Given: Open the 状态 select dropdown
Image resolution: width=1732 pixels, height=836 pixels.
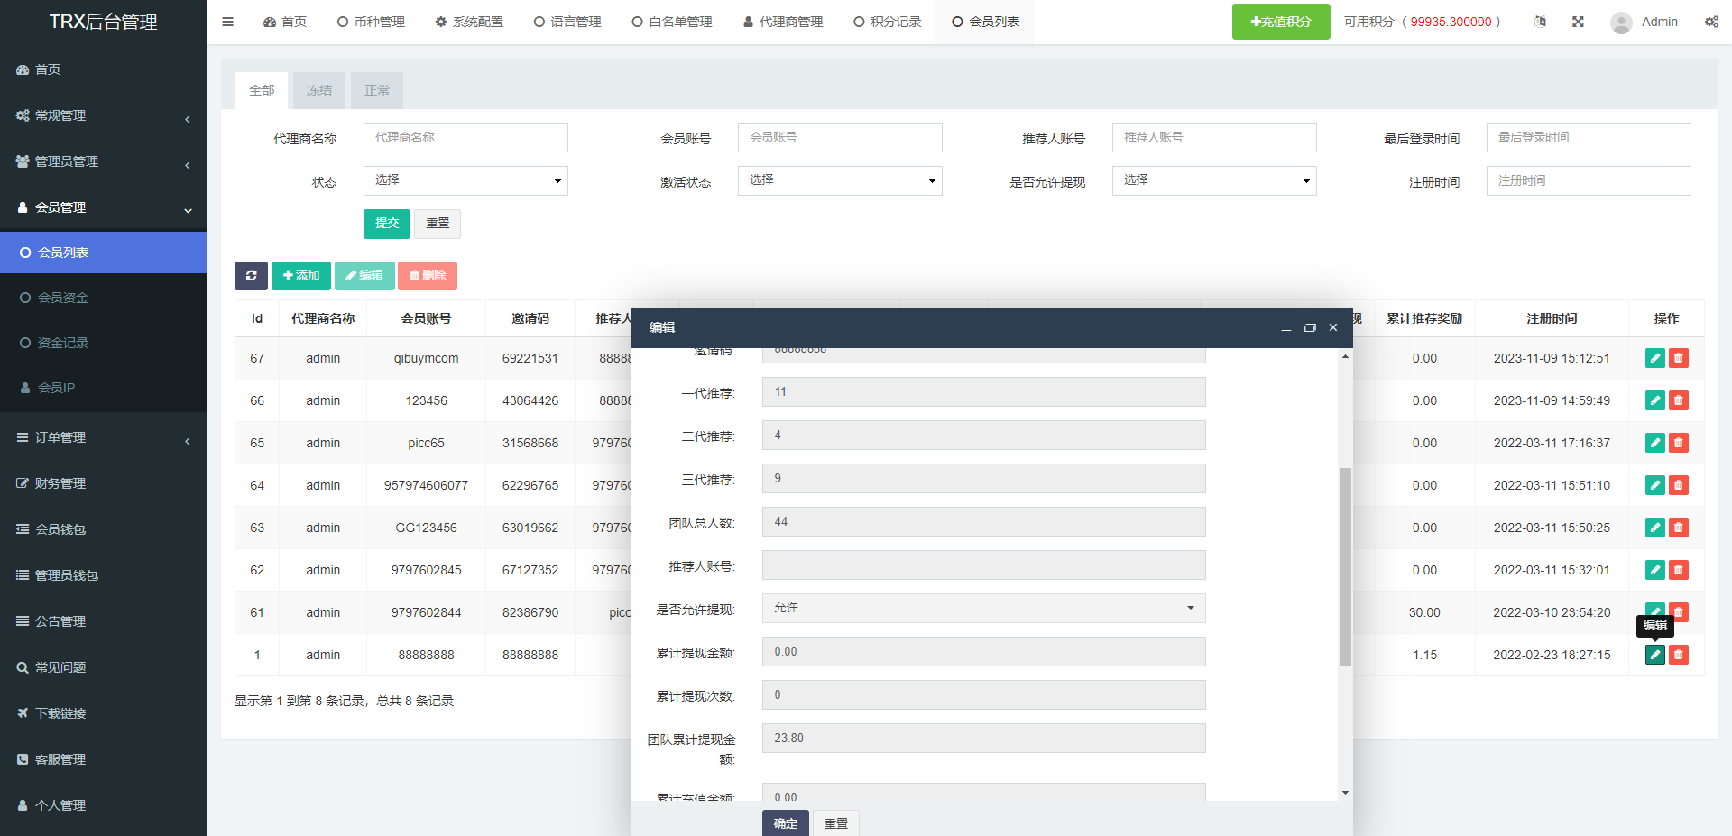Looking at the screenshot, I should click(x=465, y=180).
